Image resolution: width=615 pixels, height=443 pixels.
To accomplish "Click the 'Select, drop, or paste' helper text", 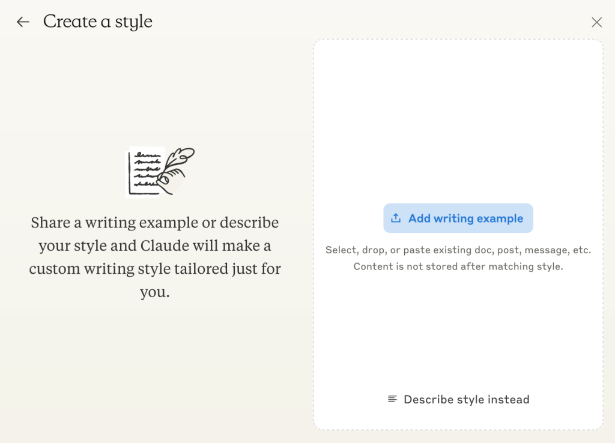I will coord(458,250).
